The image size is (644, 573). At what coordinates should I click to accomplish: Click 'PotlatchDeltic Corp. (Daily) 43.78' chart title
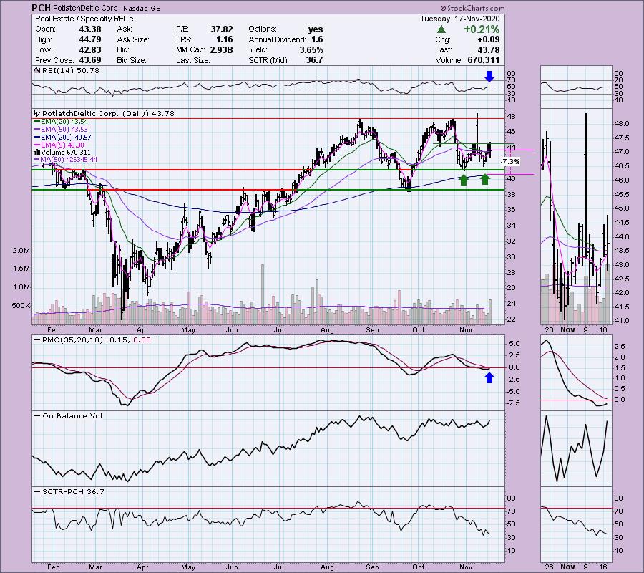click(109, 113)
